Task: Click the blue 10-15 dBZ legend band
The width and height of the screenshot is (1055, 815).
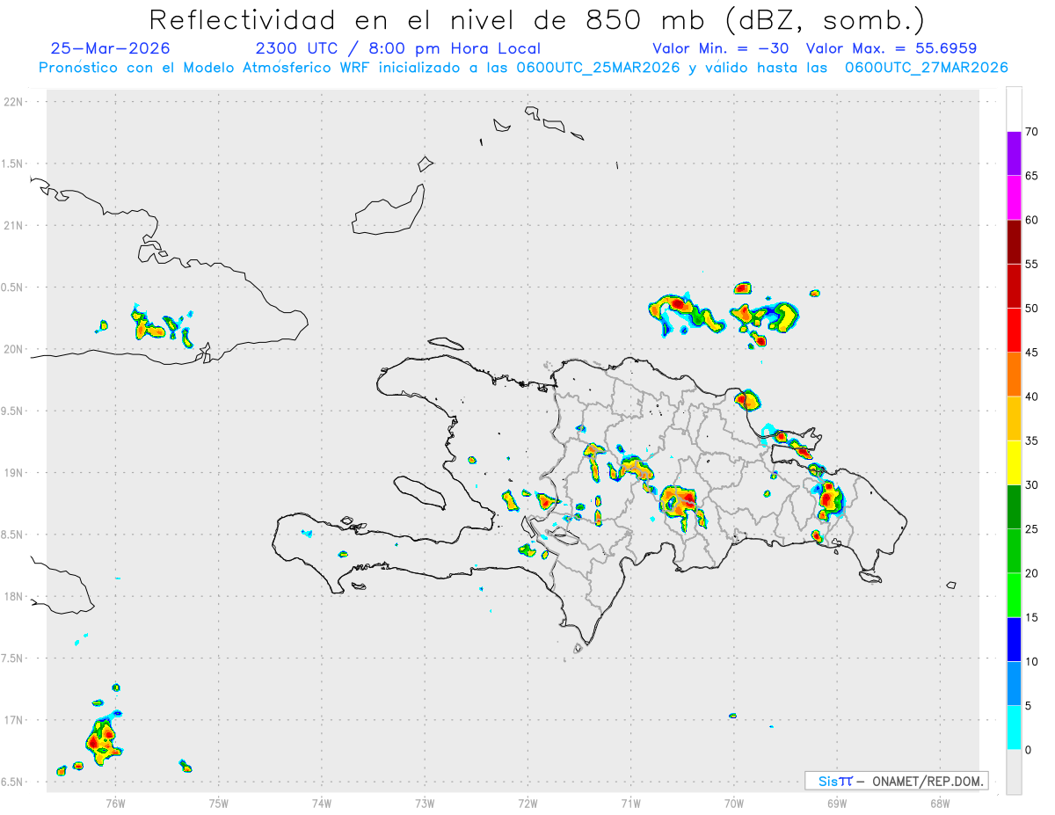Action: pyautogui.click(x=1014, y=639)
